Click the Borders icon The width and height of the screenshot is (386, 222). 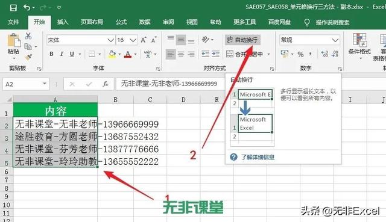click(x=92, y=54)
